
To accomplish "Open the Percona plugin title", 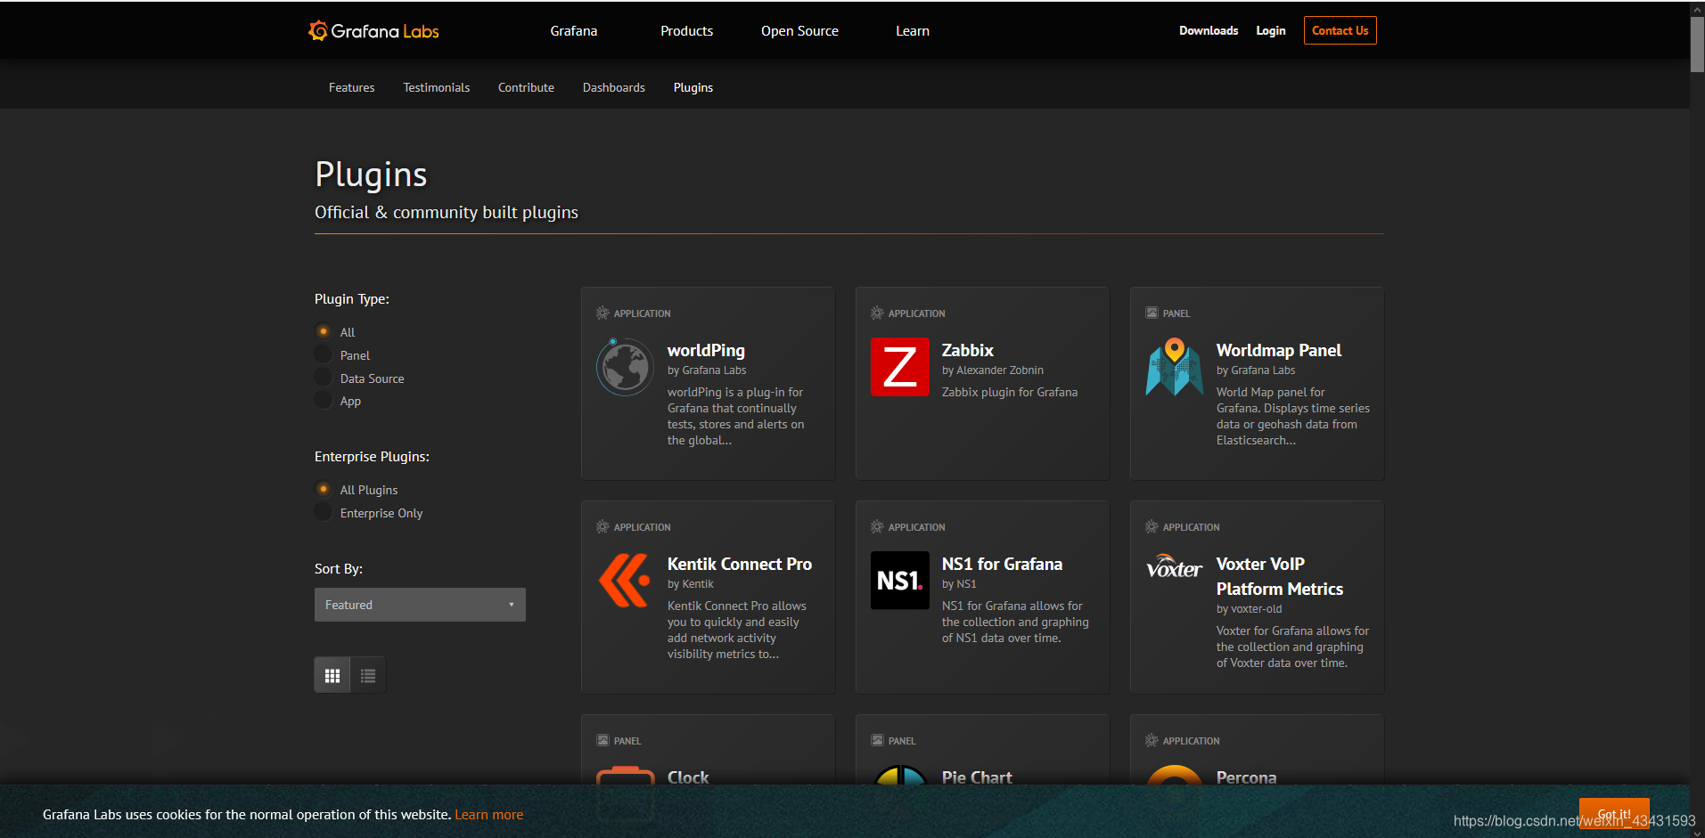I will [x=1246, y=777].
